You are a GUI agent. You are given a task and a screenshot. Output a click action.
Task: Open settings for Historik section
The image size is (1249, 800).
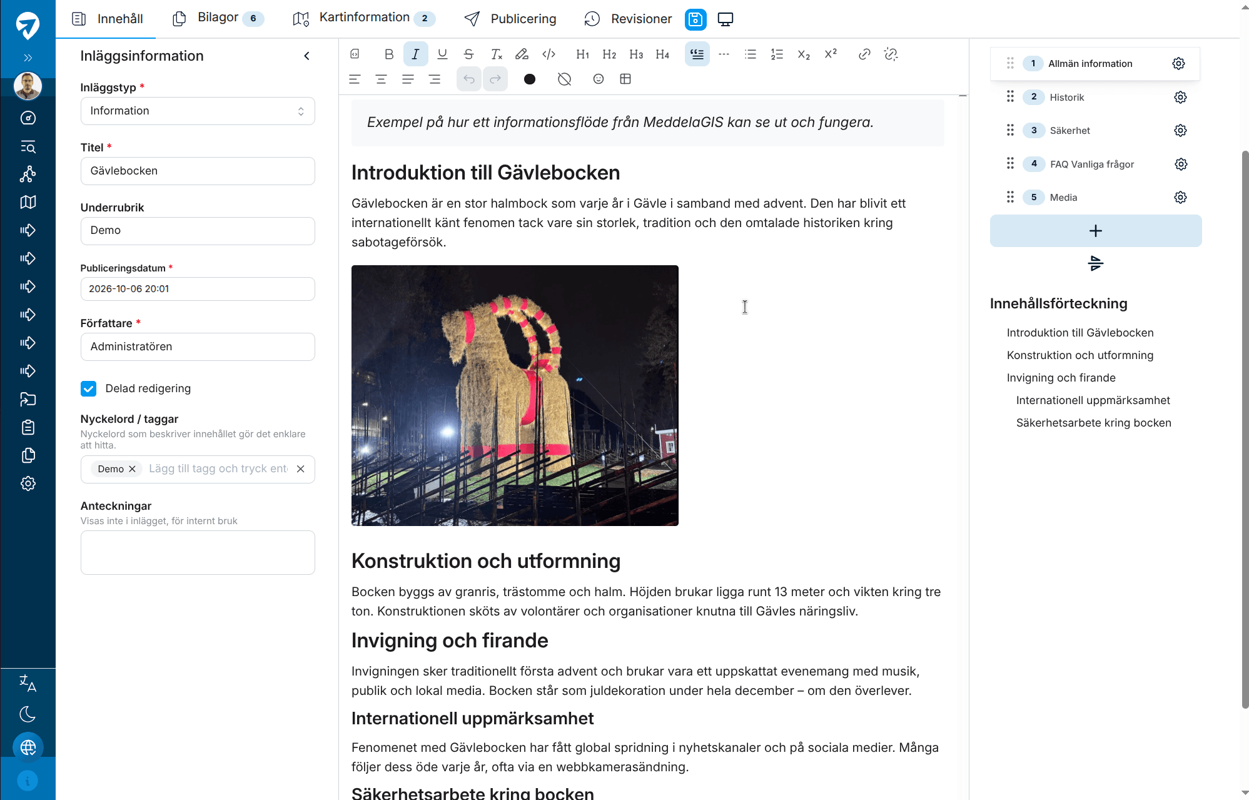pyautogui.click(x=1180, y=97)
